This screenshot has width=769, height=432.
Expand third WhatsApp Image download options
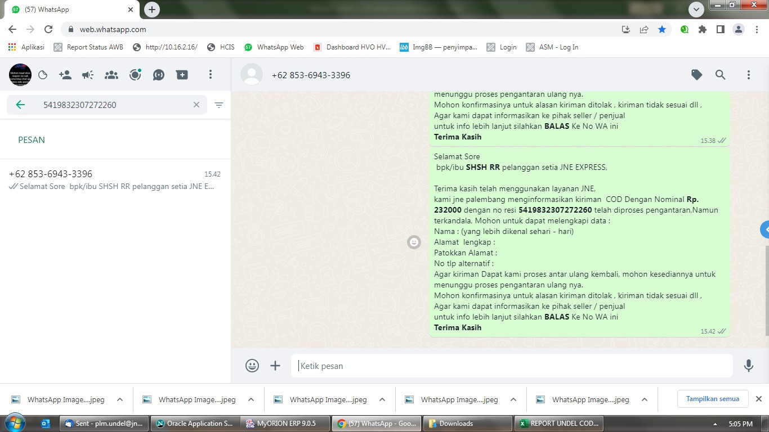pyautogui.click(x=382, y=399)
